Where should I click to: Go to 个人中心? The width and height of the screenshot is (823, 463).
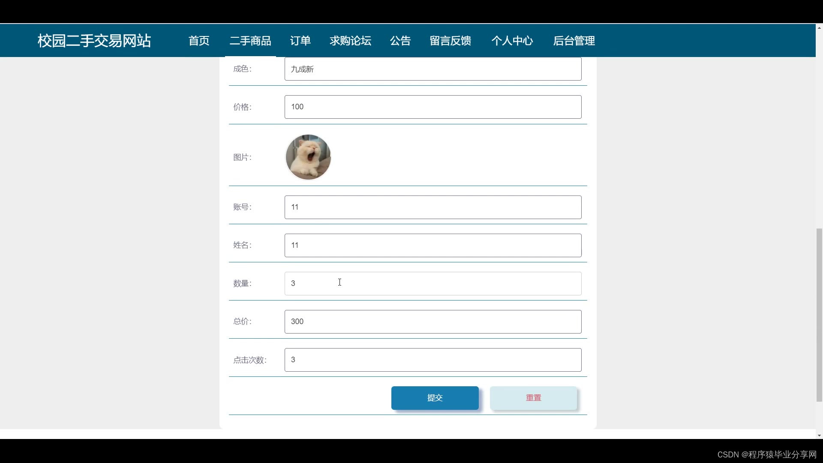point(512,41)
